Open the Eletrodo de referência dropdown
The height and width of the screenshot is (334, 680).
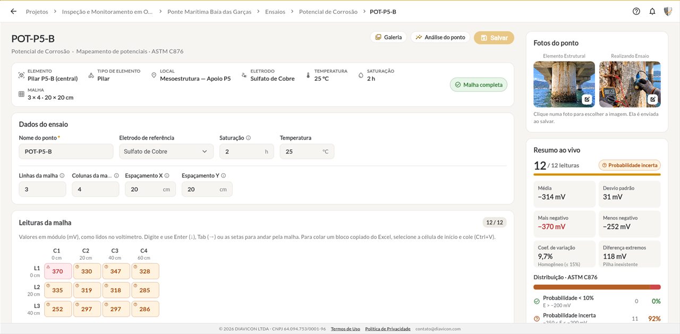pos(166,151)
